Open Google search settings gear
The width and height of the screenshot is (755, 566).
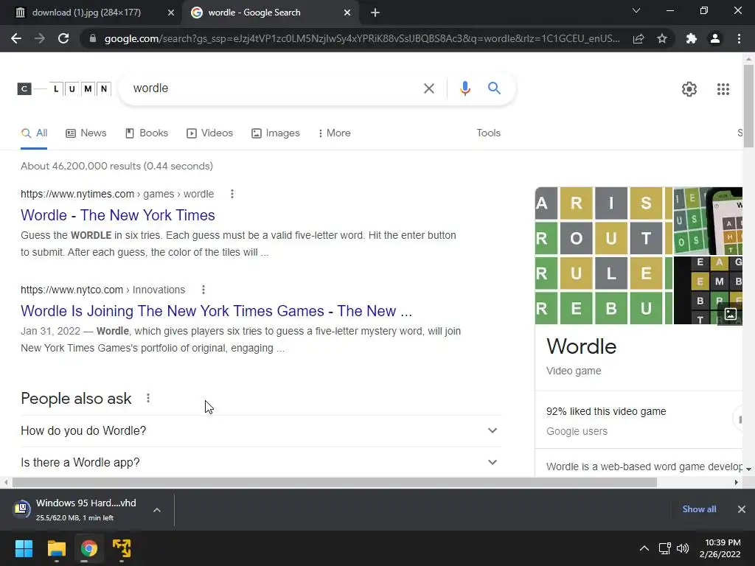click(x=689, y=89)
